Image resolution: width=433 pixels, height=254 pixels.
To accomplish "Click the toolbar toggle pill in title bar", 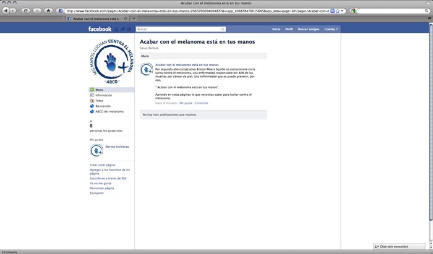I will [429, 2].
